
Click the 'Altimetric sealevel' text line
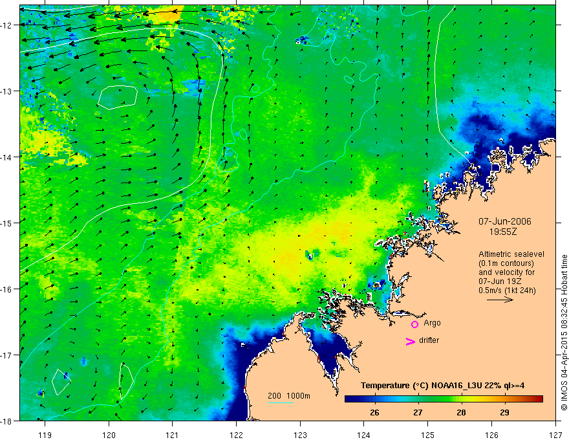point(511,254)
